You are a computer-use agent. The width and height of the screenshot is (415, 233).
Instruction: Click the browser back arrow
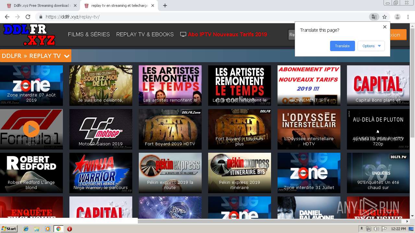click(7, 17)
